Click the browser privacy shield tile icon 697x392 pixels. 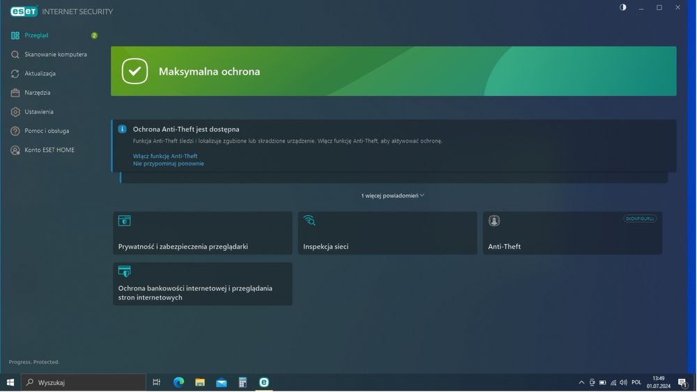tap(125, 220)
